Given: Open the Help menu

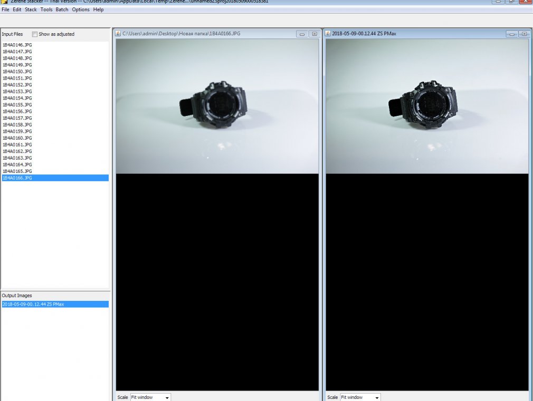Looking at the screenshot, I should (98, 9).
